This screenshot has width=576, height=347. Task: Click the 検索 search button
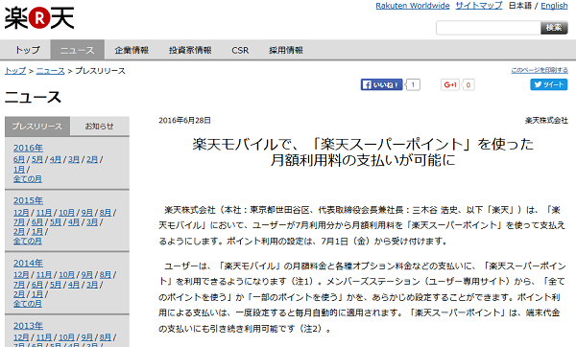coord(554,28)
